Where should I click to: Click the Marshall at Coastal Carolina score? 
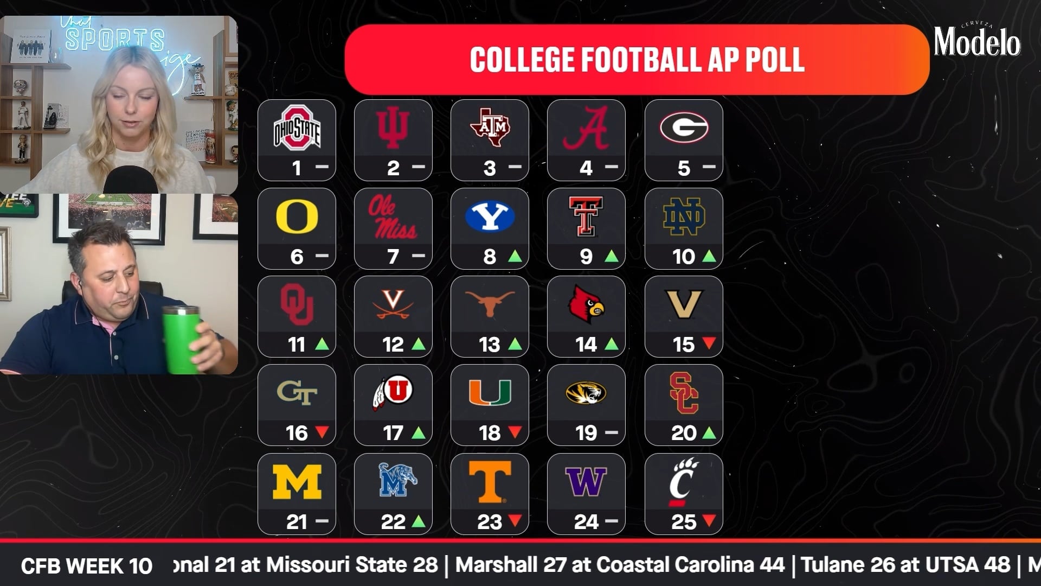[620, 565]
